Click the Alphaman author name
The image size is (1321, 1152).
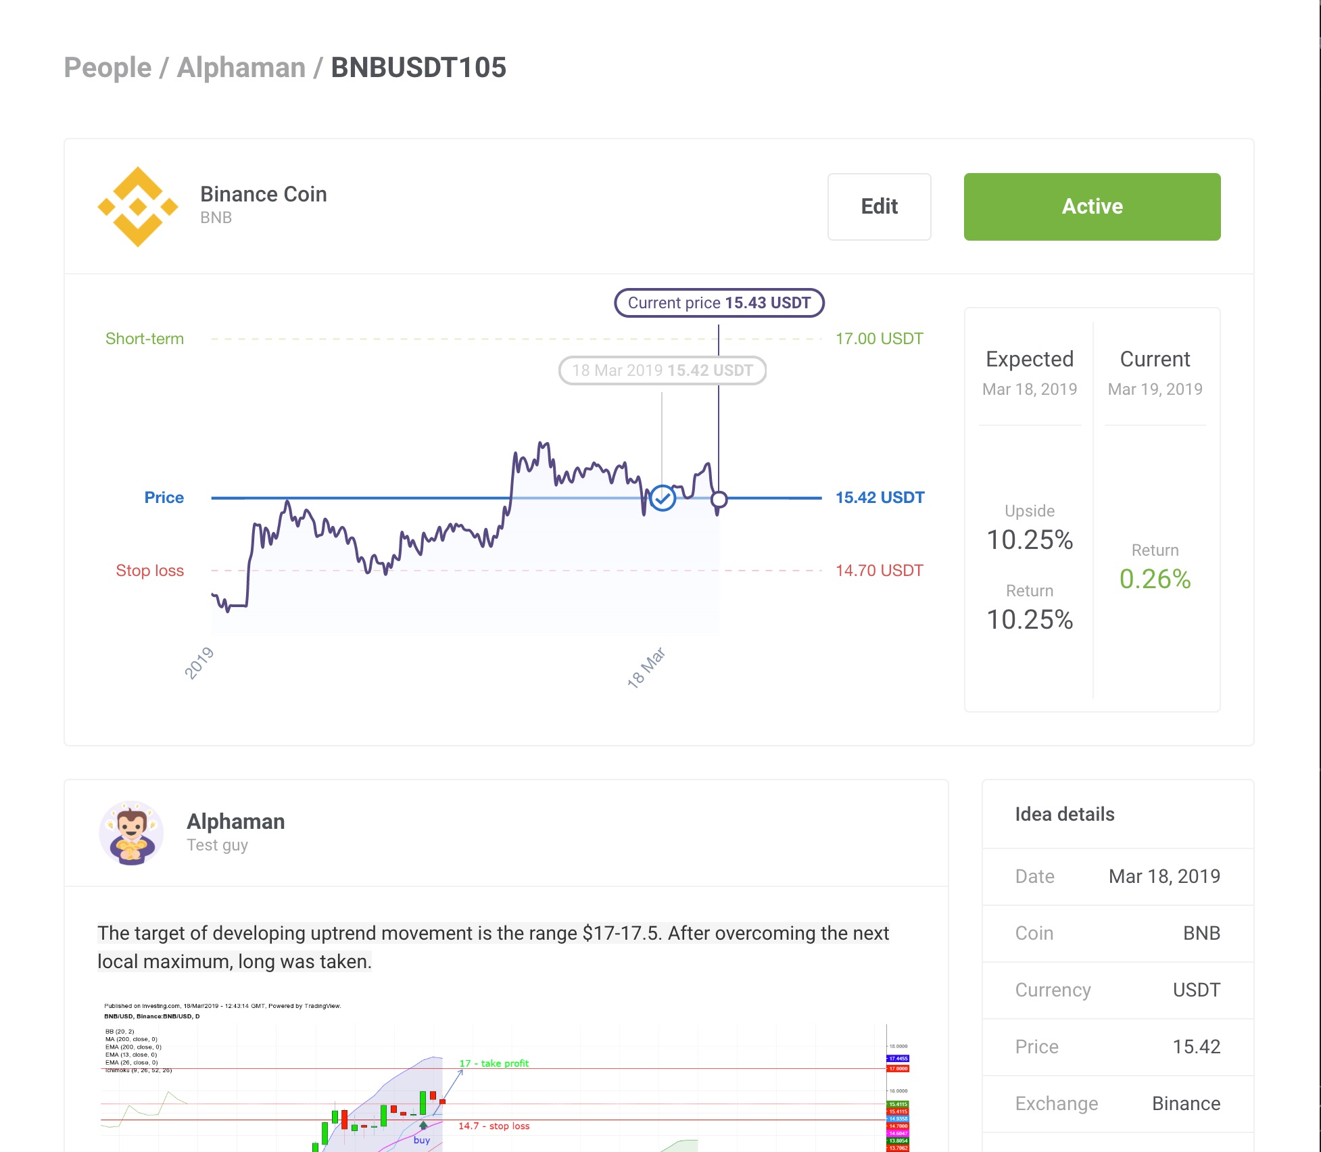pyautogui.click(x=235, y=821)
